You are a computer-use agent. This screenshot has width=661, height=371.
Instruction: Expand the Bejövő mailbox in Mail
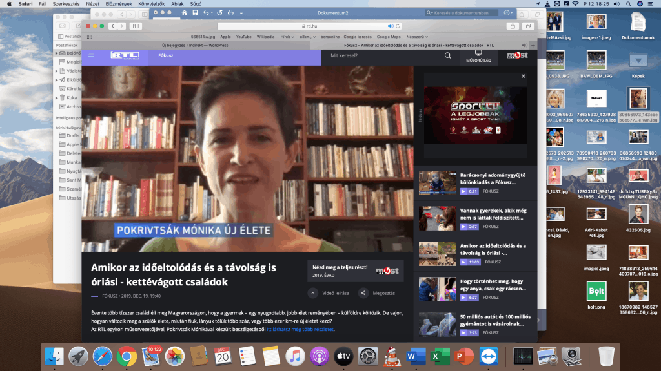pyautogui.click(x=57, y=53)
